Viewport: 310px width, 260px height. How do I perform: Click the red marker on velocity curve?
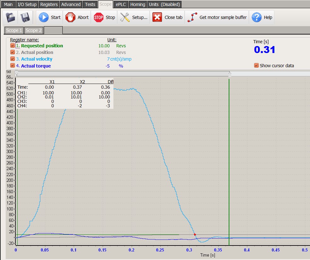pyautogui.click(x=195, y=234)
